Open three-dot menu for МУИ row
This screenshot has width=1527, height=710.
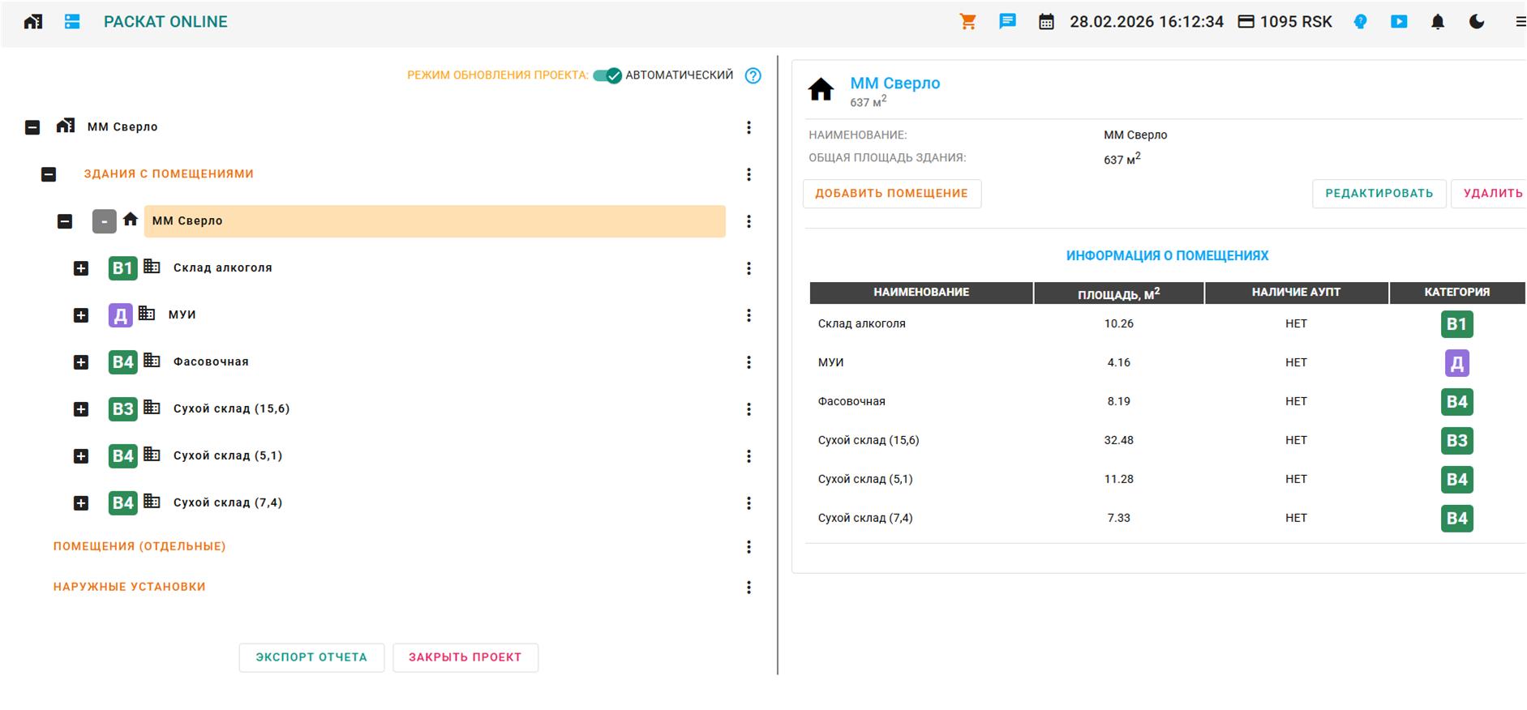[748, 315]
